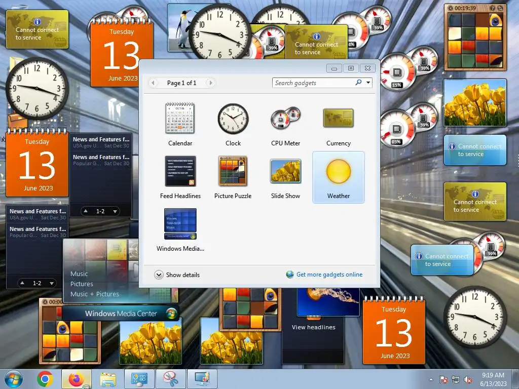The width and height of the screenshot is (519, 389).
Task: Select the Slide Show gadget icon
Action: 285,171
